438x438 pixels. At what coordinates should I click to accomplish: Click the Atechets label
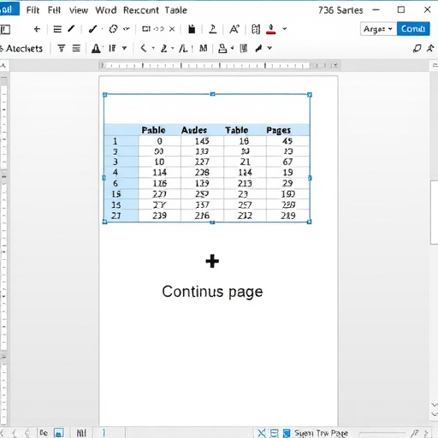(x=24, y=49)
